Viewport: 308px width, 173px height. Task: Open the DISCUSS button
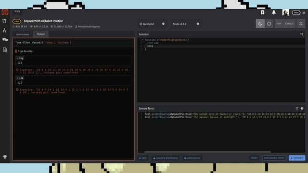[x=192, y=158]
